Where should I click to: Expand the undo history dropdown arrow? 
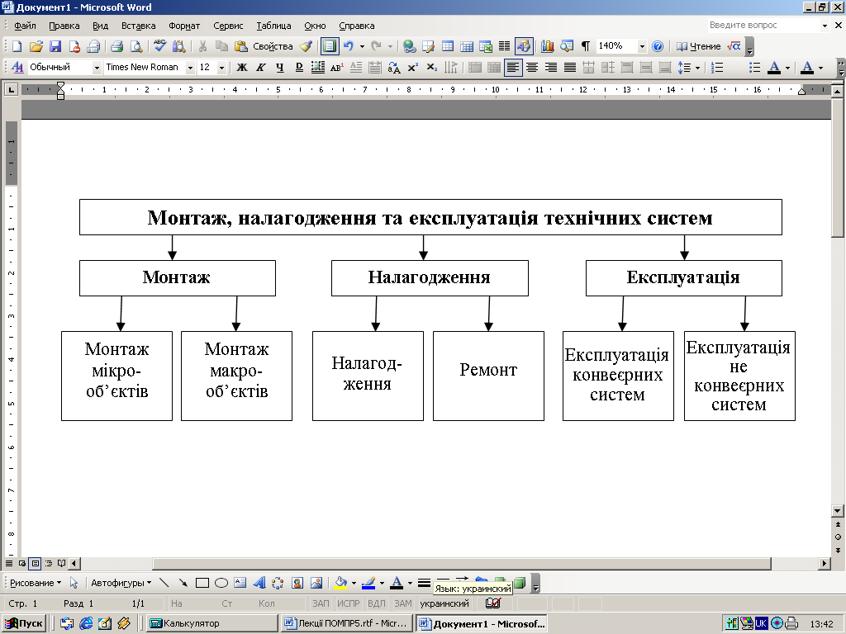pos(362,46)
